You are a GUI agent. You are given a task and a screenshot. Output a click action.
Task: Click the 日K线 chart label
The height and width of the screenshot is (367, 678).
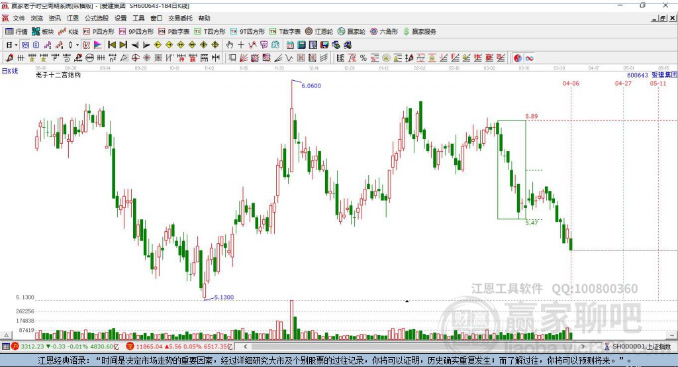click(x=10, y=71)
